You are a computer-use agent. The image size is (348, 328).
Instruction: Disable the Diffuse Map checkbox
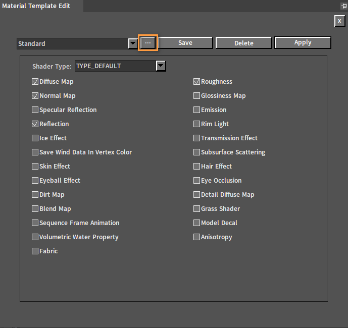tap(35, 82)
